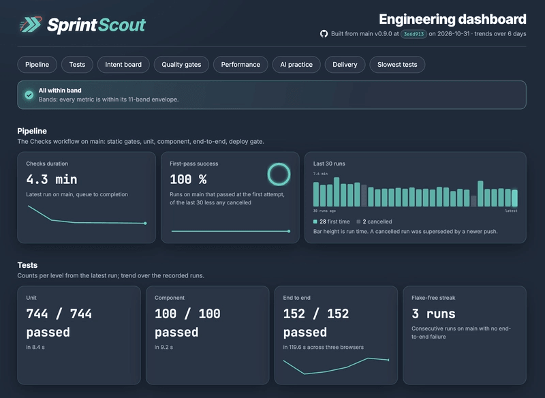Click the "4.3 min" checks duration value
The width and height of the screenshot is (545, 398).
click(52, 179)
